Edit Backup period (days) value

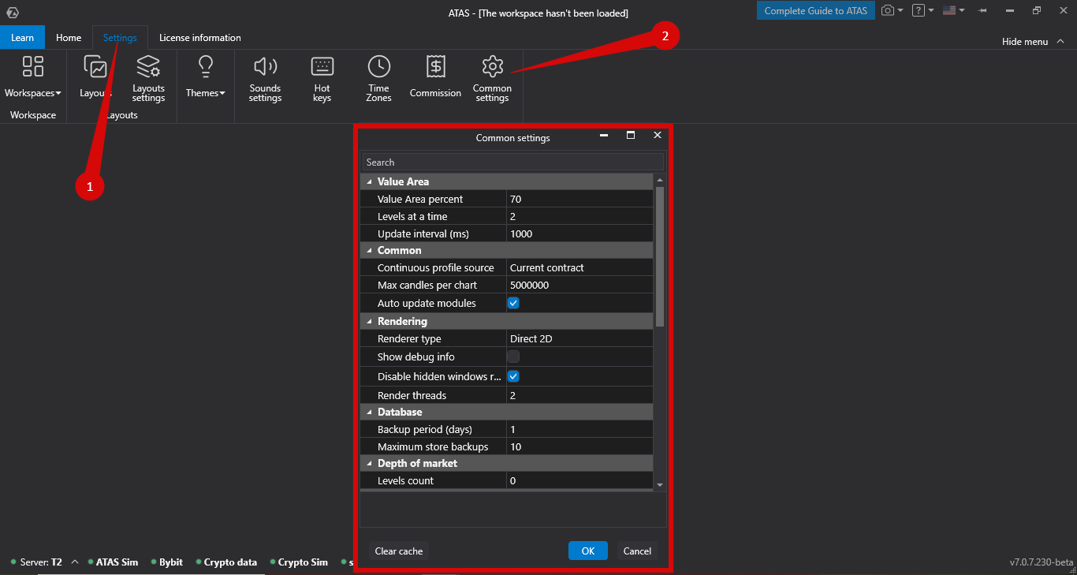pos(579,429)
